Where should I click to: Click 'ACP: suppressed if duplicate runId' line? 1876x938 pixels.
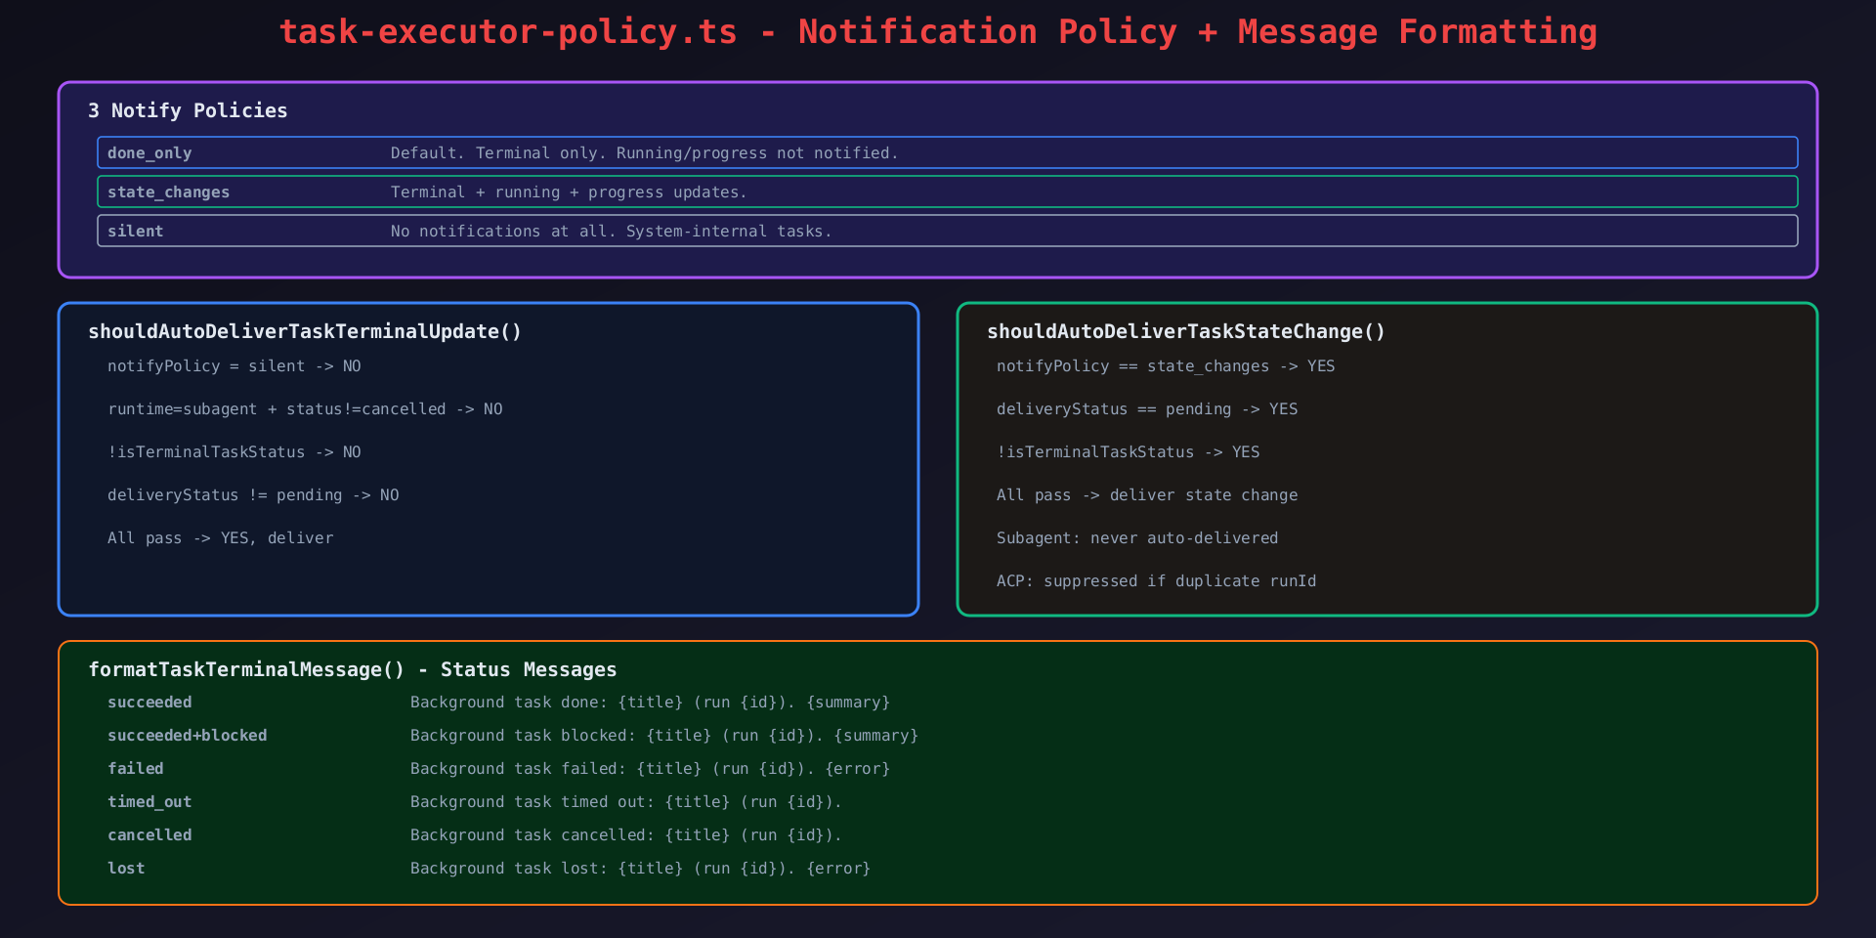(1157, 581)
